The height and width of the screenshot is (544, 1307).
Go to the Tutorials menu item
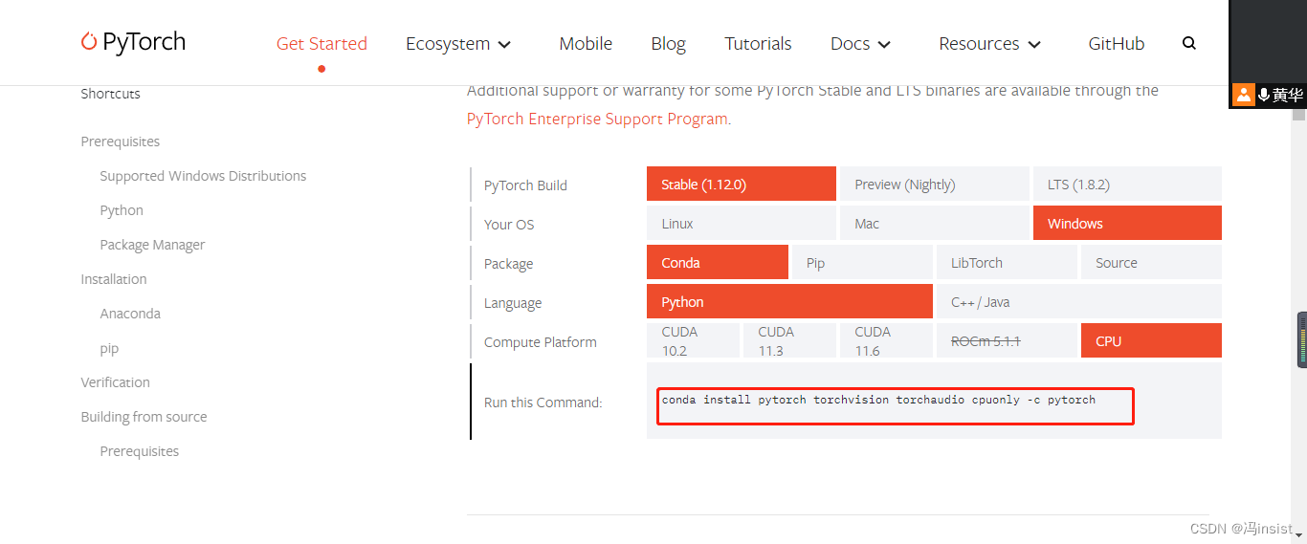pos(758,44)
